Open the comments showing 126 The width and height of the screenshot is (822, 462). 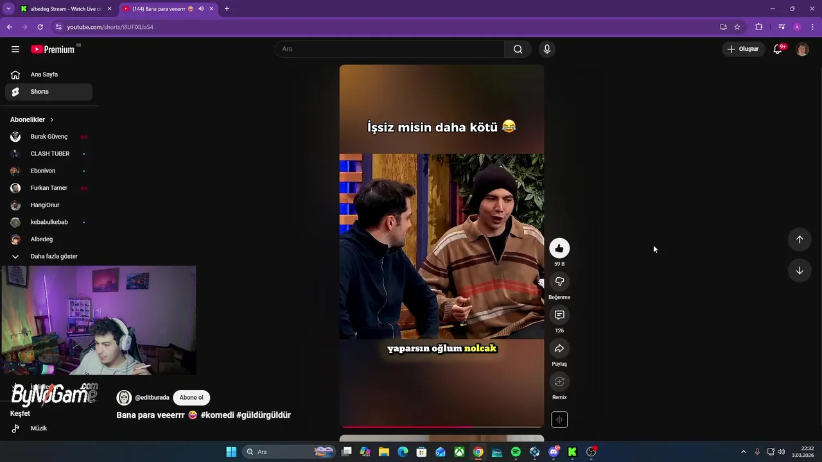559,315
